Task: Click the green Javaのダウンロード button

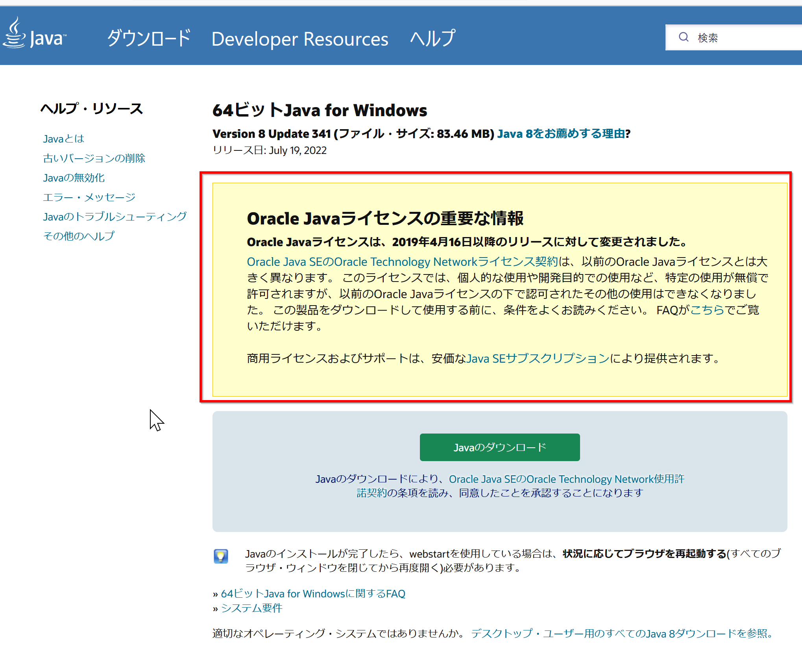Action: click(x=500, y=447)
